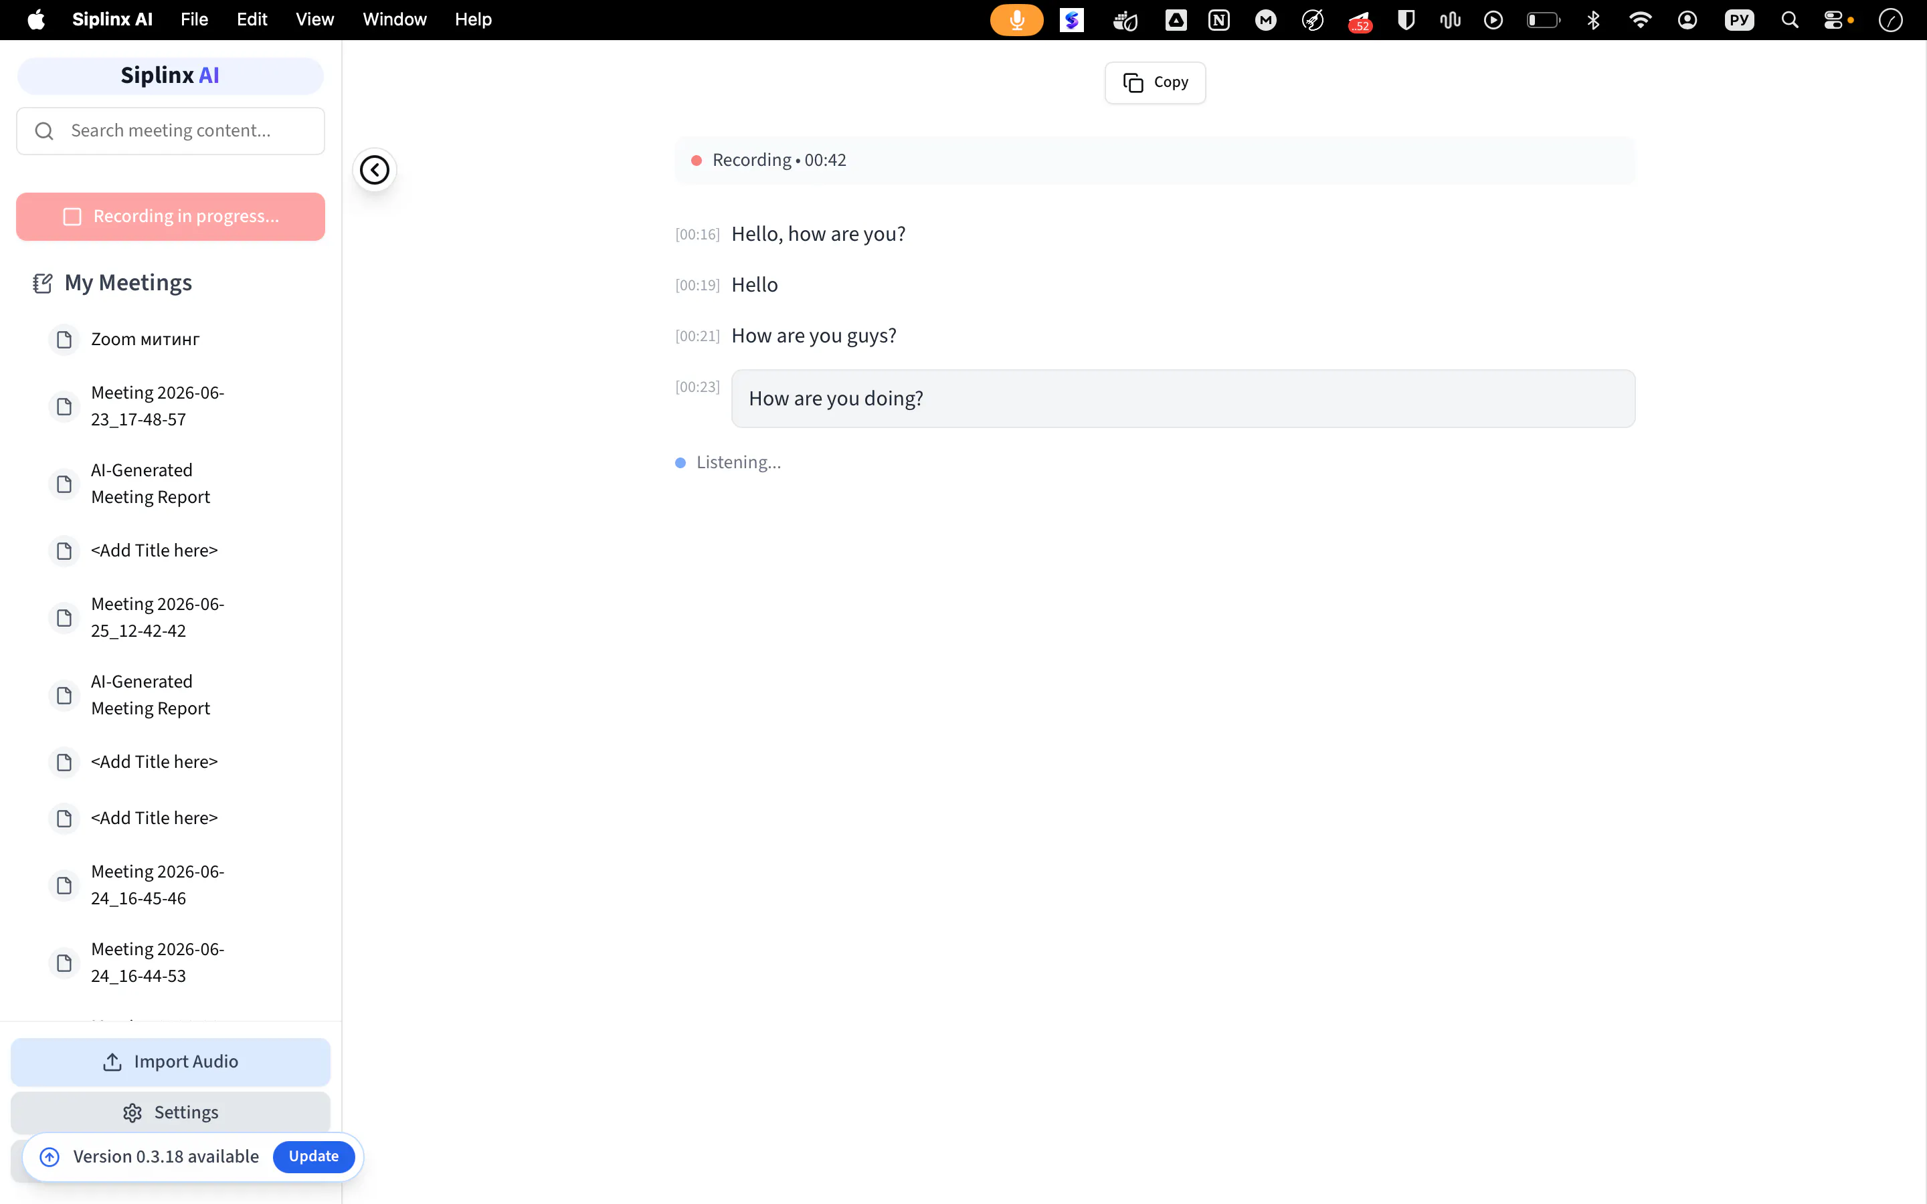Click the [00:16] timestamp
1927x1204 pixels.
click(698, 235)
